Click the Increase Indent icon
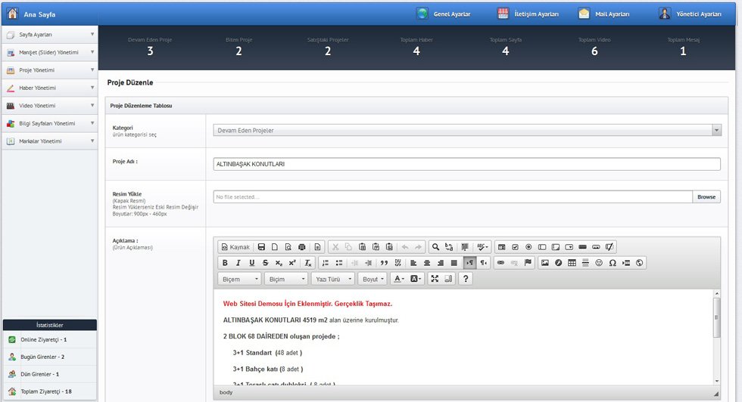Screen dimensions: 742x402 click(x=368, y=263)
